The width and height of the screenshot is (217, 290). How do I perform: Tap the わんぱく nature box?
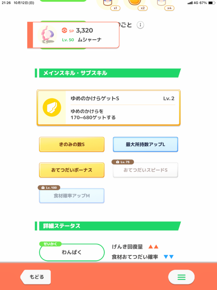point(72,253)
